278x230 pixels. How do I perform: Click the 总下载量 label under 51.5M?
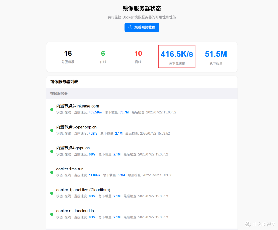click(x=216, y=63)
